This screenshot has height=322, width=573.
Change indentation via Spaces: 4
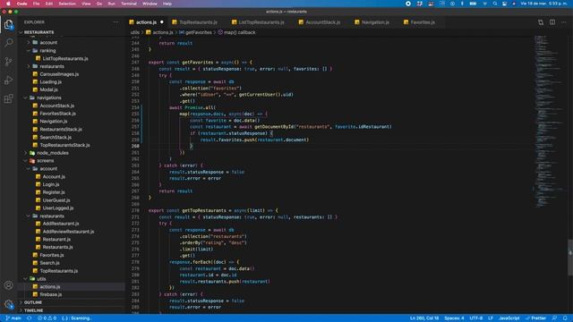point(454,318)
